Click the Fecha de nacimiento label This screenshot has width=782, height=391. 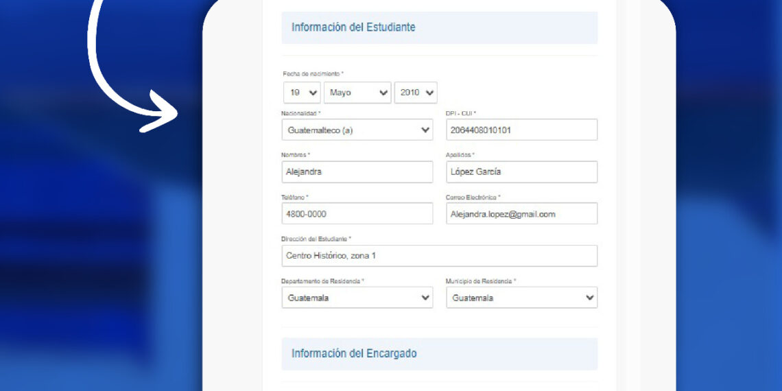(313, 73)
